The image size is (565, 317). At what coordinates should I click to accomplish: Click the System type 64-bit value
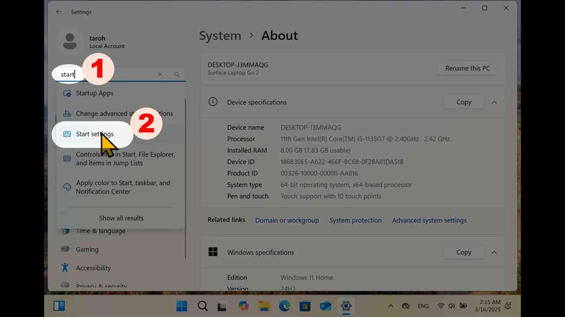(346, 184)
